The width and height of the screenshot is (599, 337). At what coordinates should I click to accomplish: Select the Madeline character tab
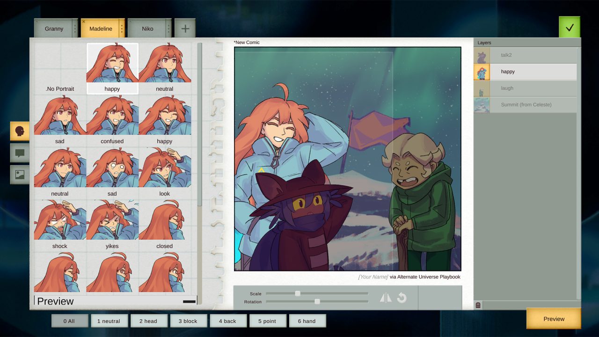click(x=101, y=29)
